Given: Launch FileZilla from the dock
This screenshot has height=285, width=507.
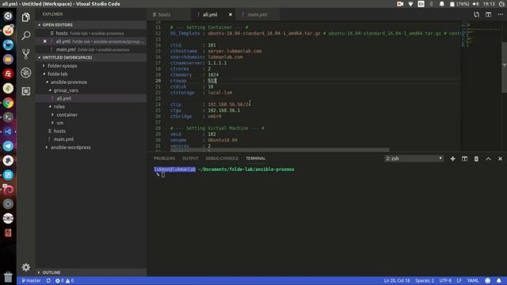Looking at the screenshot, I should [8, 74].
